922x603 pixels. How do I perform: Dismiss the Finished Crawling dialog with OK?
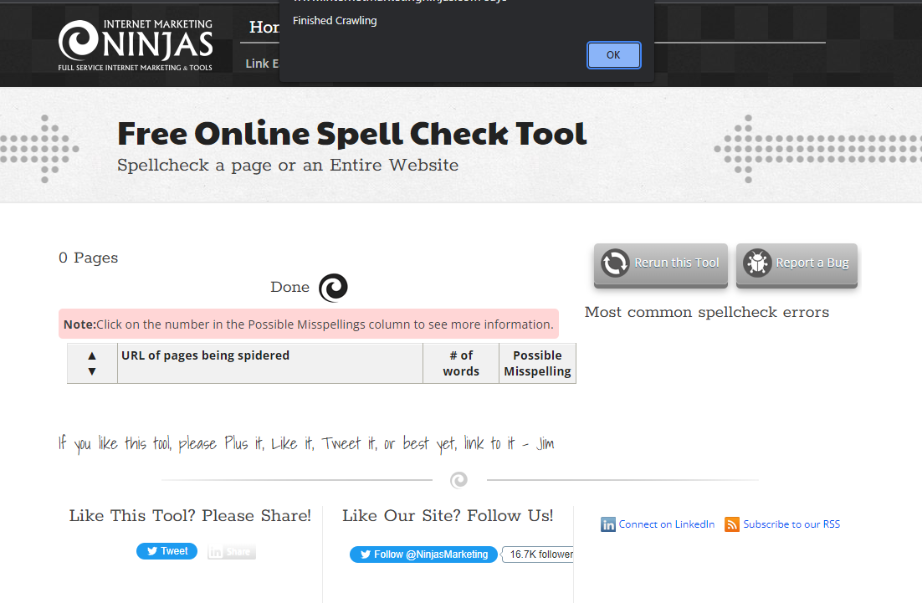[613, 54]
